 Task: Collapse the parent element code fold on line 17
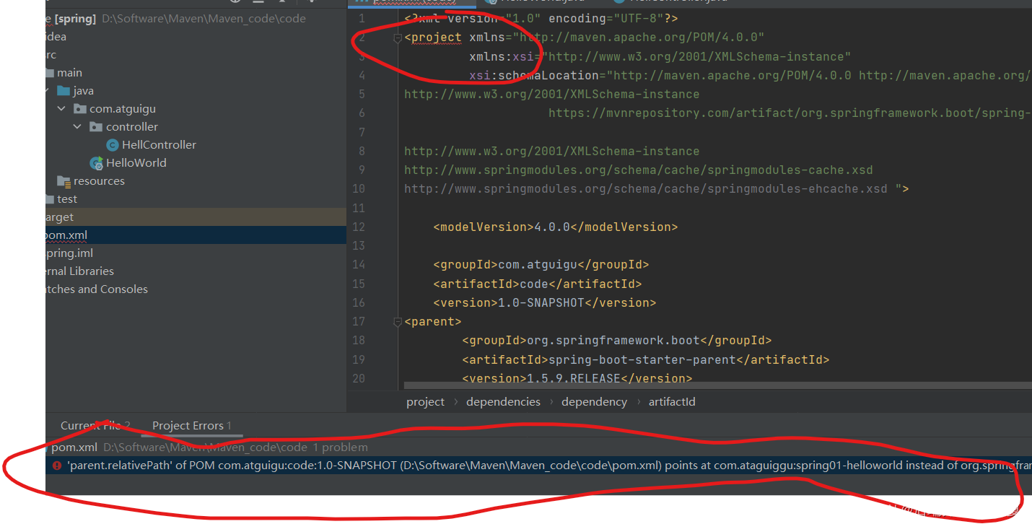pos(397,322)
